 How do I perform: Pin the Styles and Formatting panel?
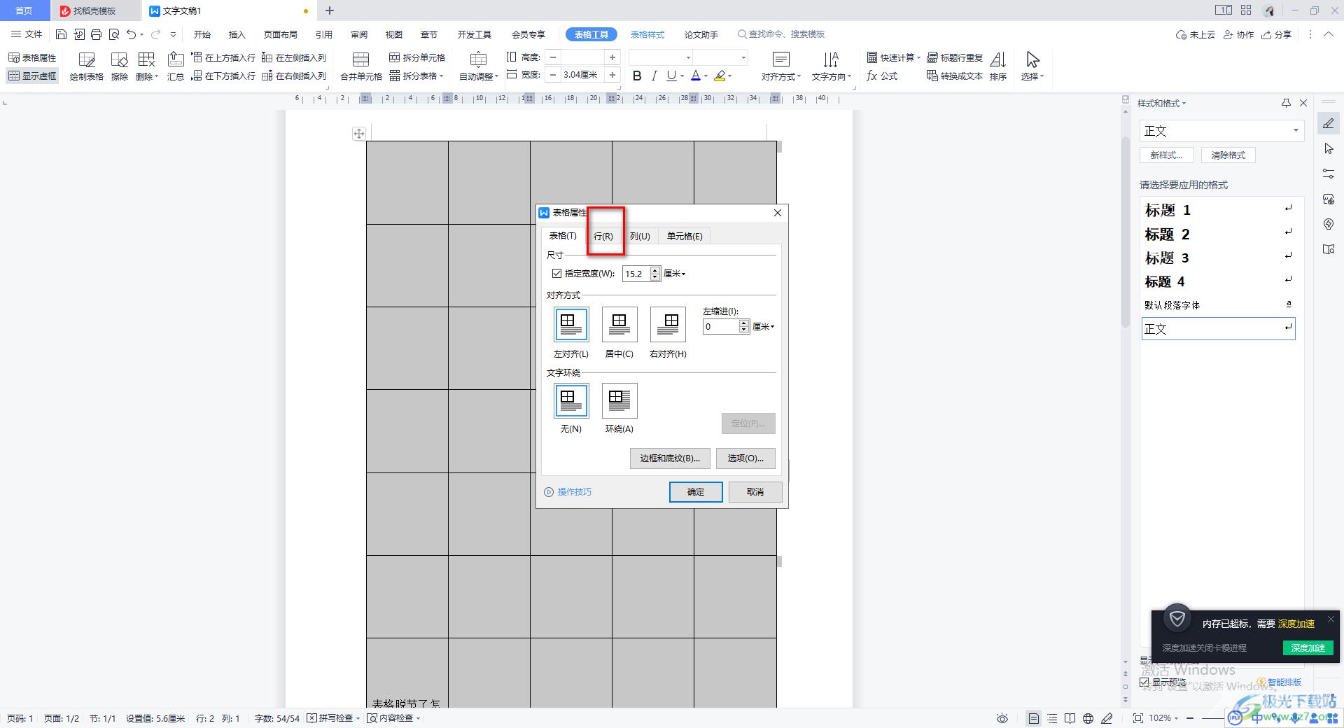coord(1286,103)
